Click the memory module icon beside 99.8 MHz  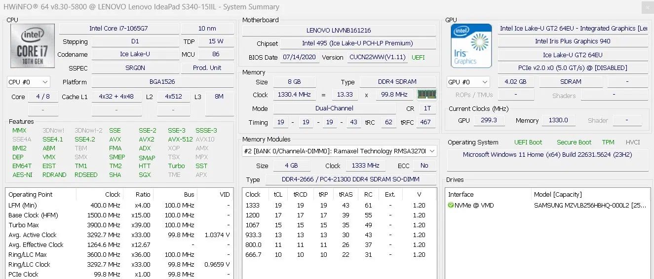[x=427, y=94]
